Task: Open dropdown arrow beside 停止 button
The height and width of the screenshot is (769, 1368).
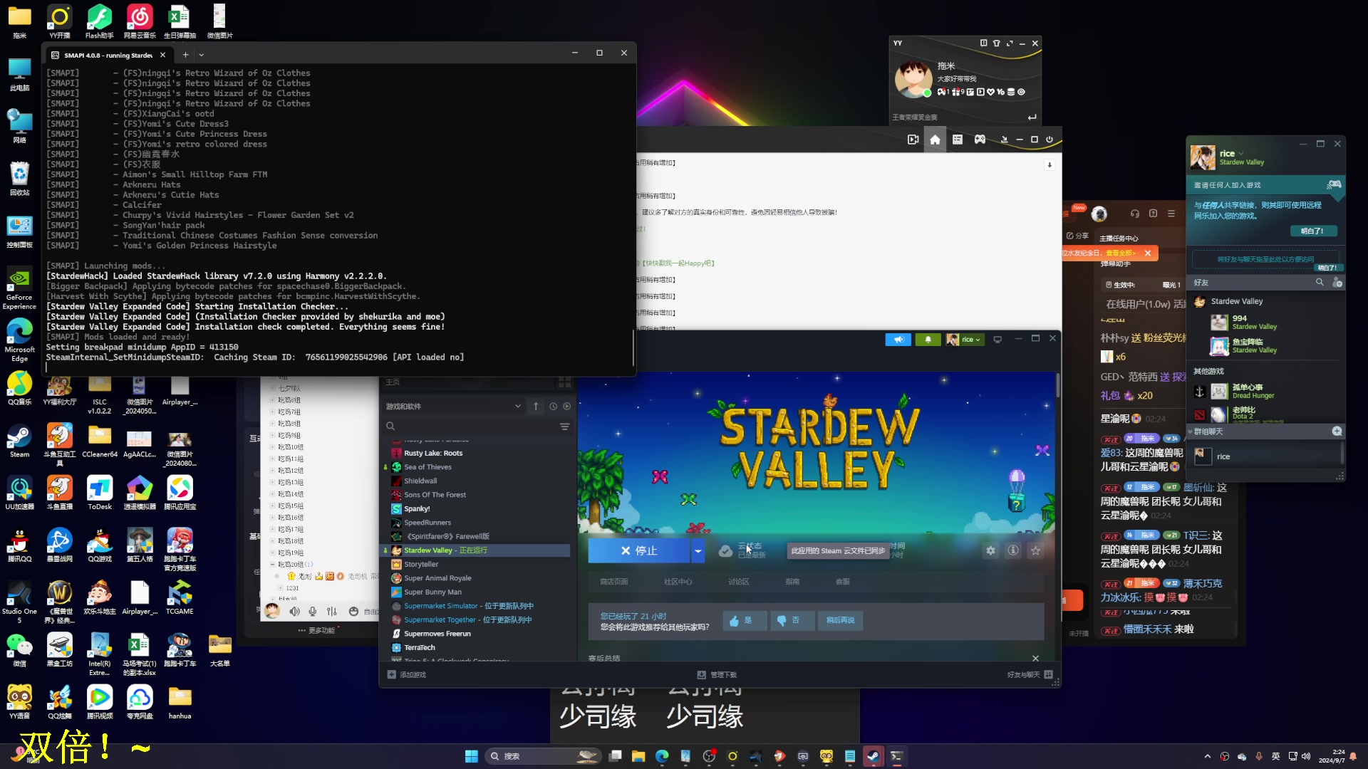Action: click(698, 550)
